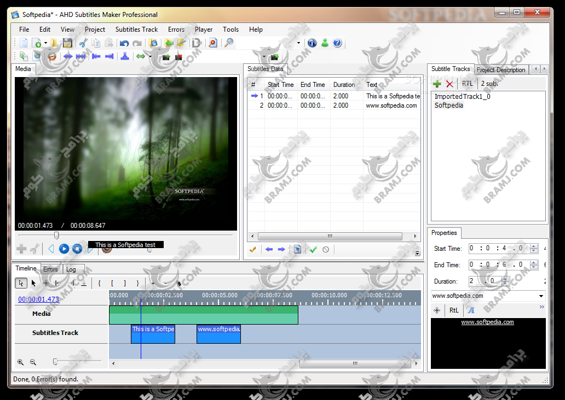Click the orange synchronize circular icon
Screen dimensions: 565x400
click(52, 56)
